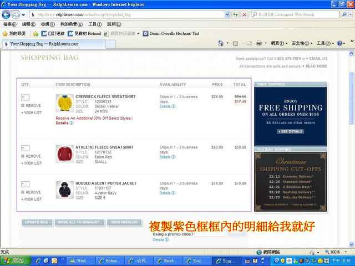This screenshot has width=355, height=266.
Task: Expand the 網頁(P) command menu
Action: coord(279,43)
